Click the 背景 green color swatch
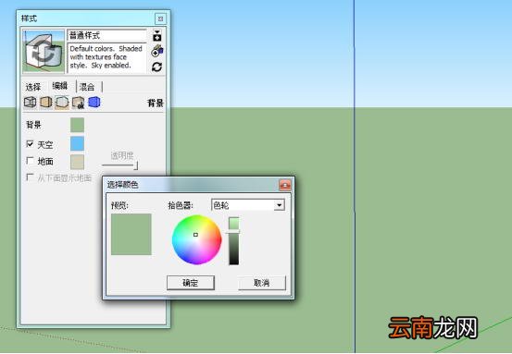This screenshot has height=354, width=512. pos(77,125)
